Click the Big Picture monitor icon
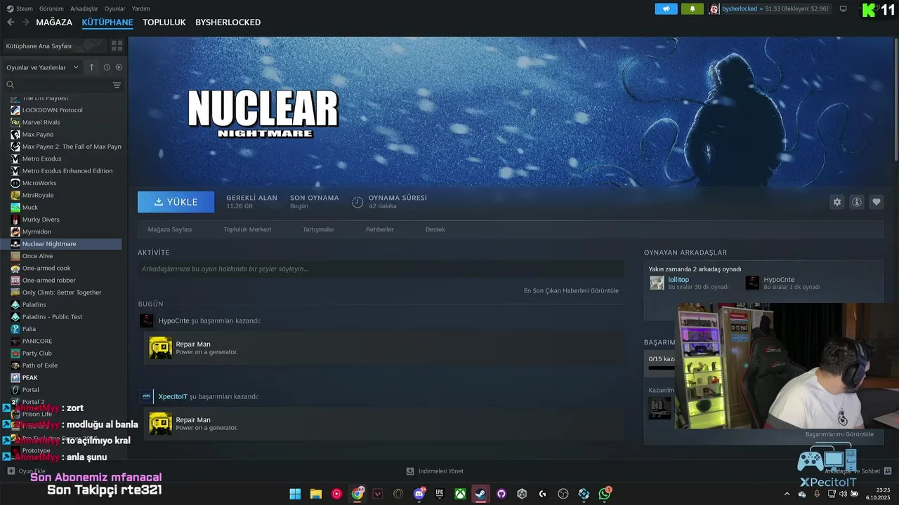Image resolution: width=899 pixels, height=505 pixels. [844, 8]
